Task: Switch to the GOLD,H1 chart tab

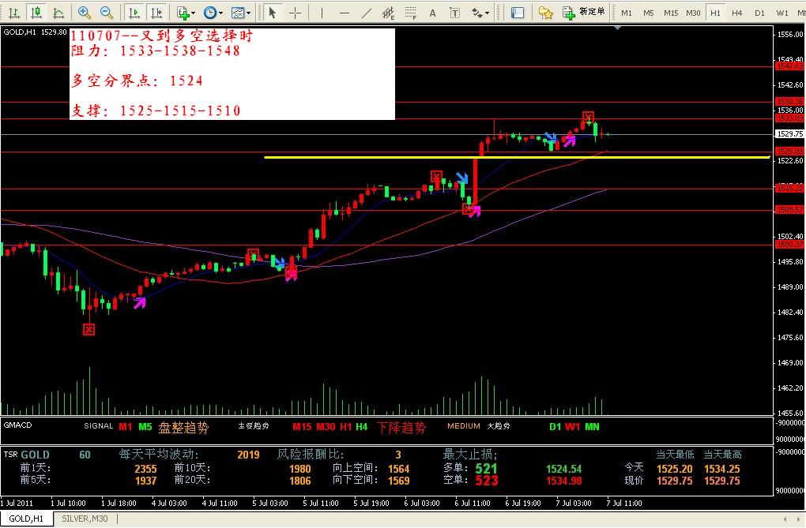Action: click(26, 519)
